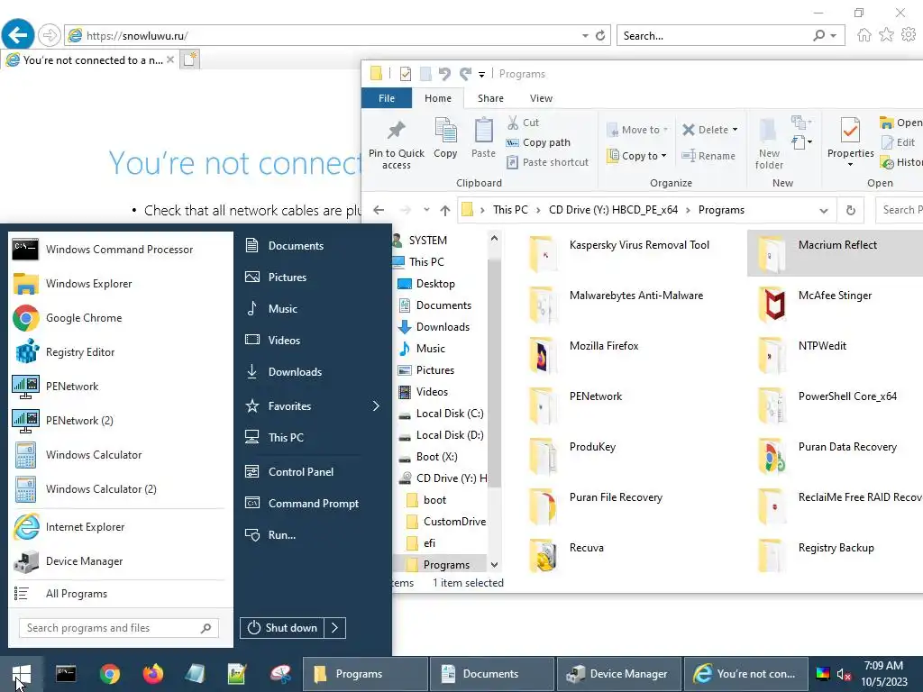Click Cut in Explorer ribbon
This screenshot has width=923, height=692.
pyautogui.click(x=524, y=123)
